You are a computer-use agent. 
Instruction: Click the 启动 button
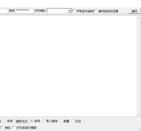134,11
